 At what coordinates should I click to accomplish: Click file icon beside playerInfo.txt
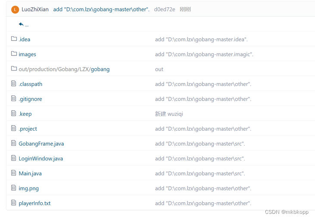tap(13, 203)
